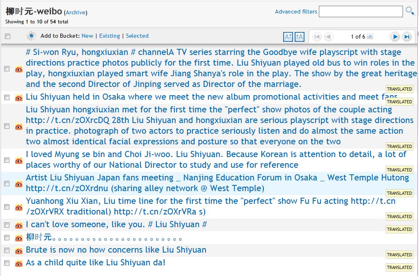Viewport: 419px width, 276px height.
Task: Add to a New bucket
Action: pyautogui.click(x=87, y=36)
